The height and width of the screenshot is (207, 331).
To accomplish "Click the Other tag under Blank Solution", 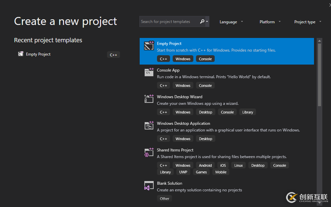I will click(x=164, y=198).
